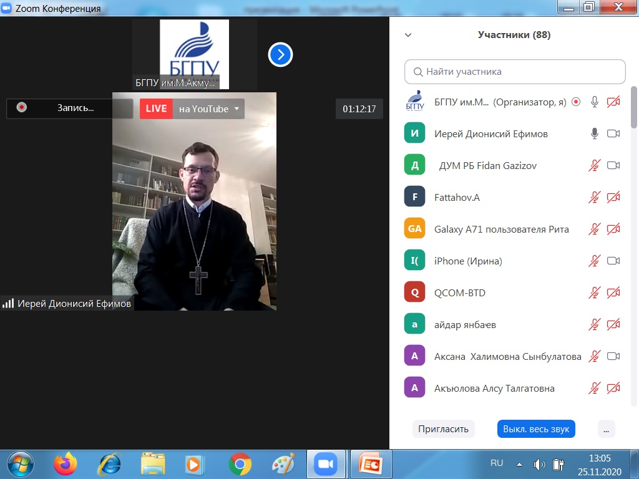Unmute ДУМ РБ Fidan Gazizov microphone

[595, 165]
